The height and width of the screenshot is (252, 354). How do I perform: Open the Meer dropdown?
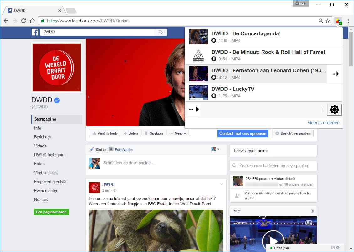point(178,133)
